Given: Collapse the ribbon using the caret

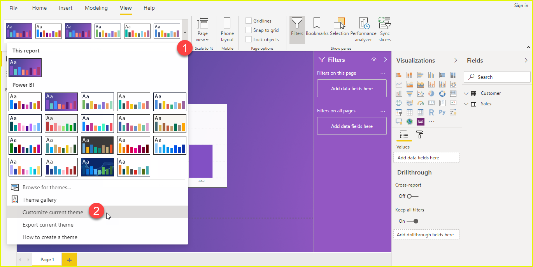Looking at the screenshot, I should point(528,47).
